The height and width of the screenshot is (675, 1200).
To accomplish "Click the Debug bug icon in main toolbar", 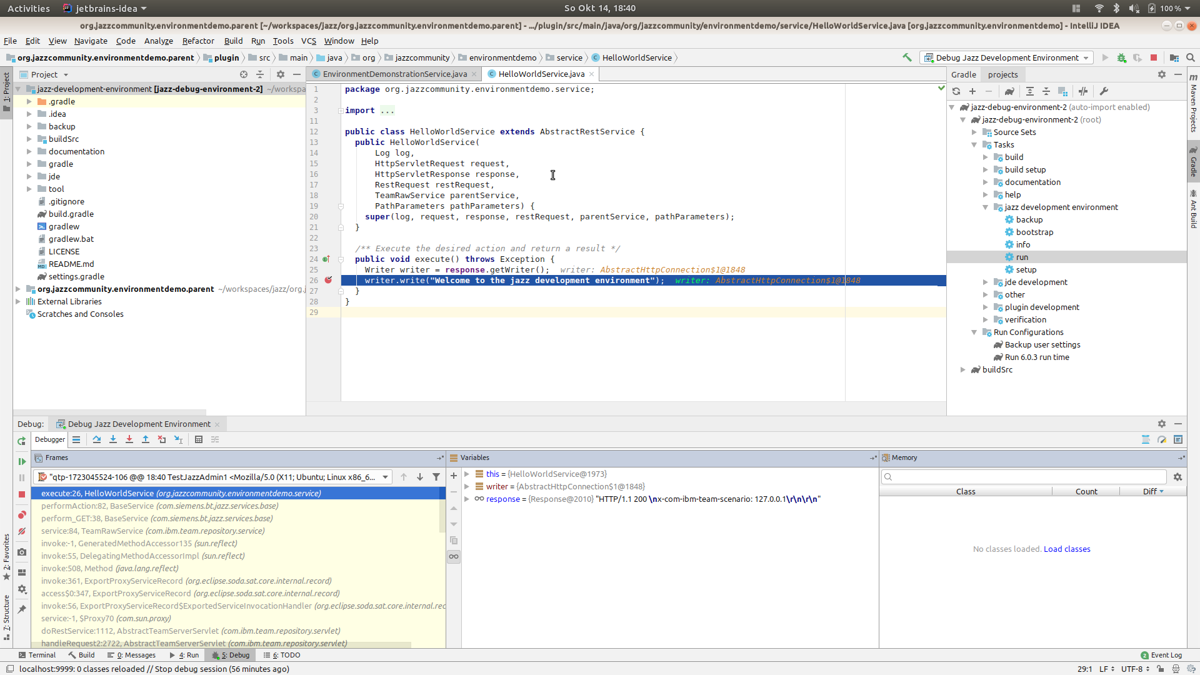I will 1122,57.
